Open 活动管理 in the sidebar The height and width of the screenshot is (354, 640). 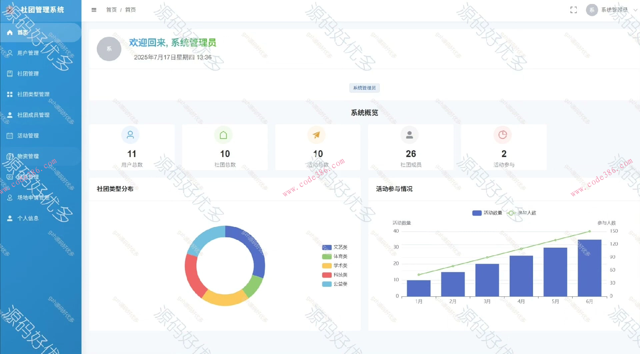click(41, 136)
